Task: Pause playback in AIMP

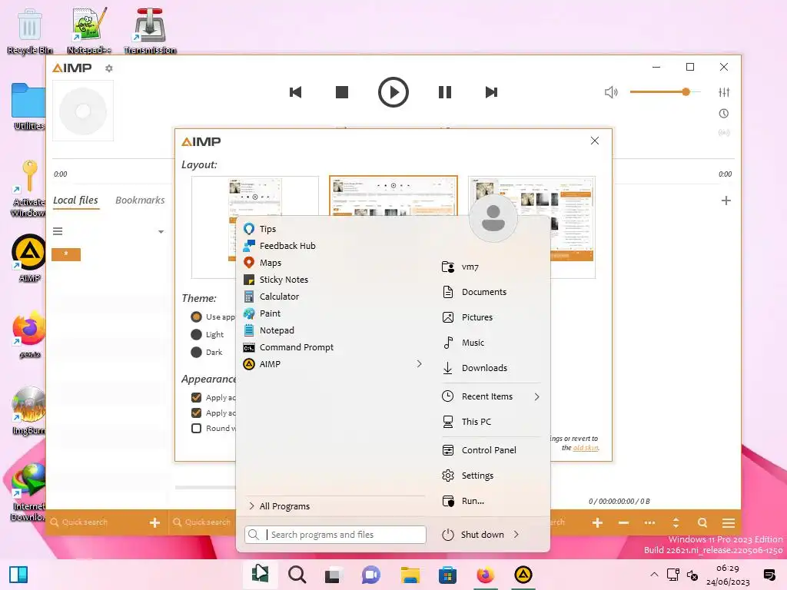Action: pos(445,92)
